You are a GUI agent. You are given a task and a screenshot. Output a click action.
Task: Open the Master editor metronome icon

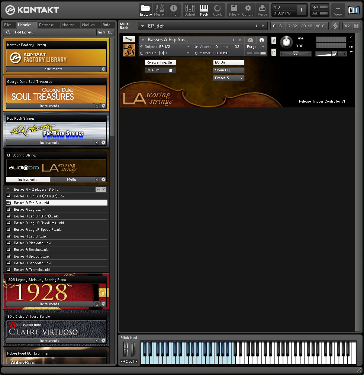160,10
